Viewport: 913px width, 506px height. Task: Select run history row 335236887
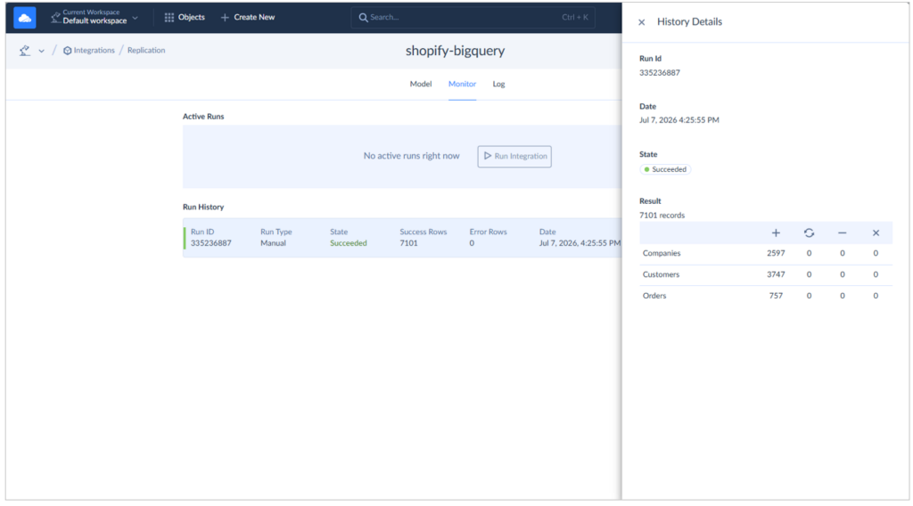(402, 238)
